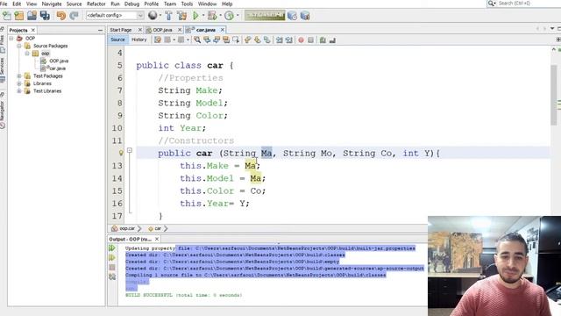Expand the Test Libraries node
This screenshot has width=561, height=316.
[x=19, y=91]
